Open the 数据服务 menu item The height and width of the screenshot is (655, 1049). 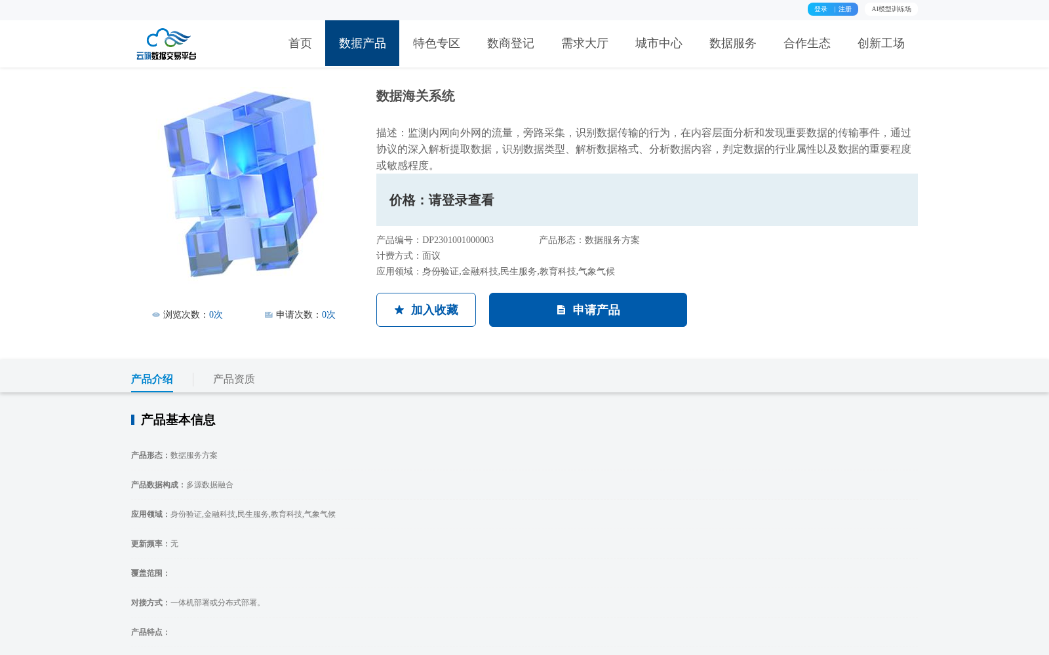tap(732, 43)
